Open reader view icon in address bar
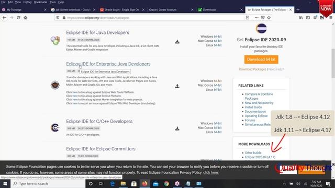335x188 pixels. click(248, 18)
